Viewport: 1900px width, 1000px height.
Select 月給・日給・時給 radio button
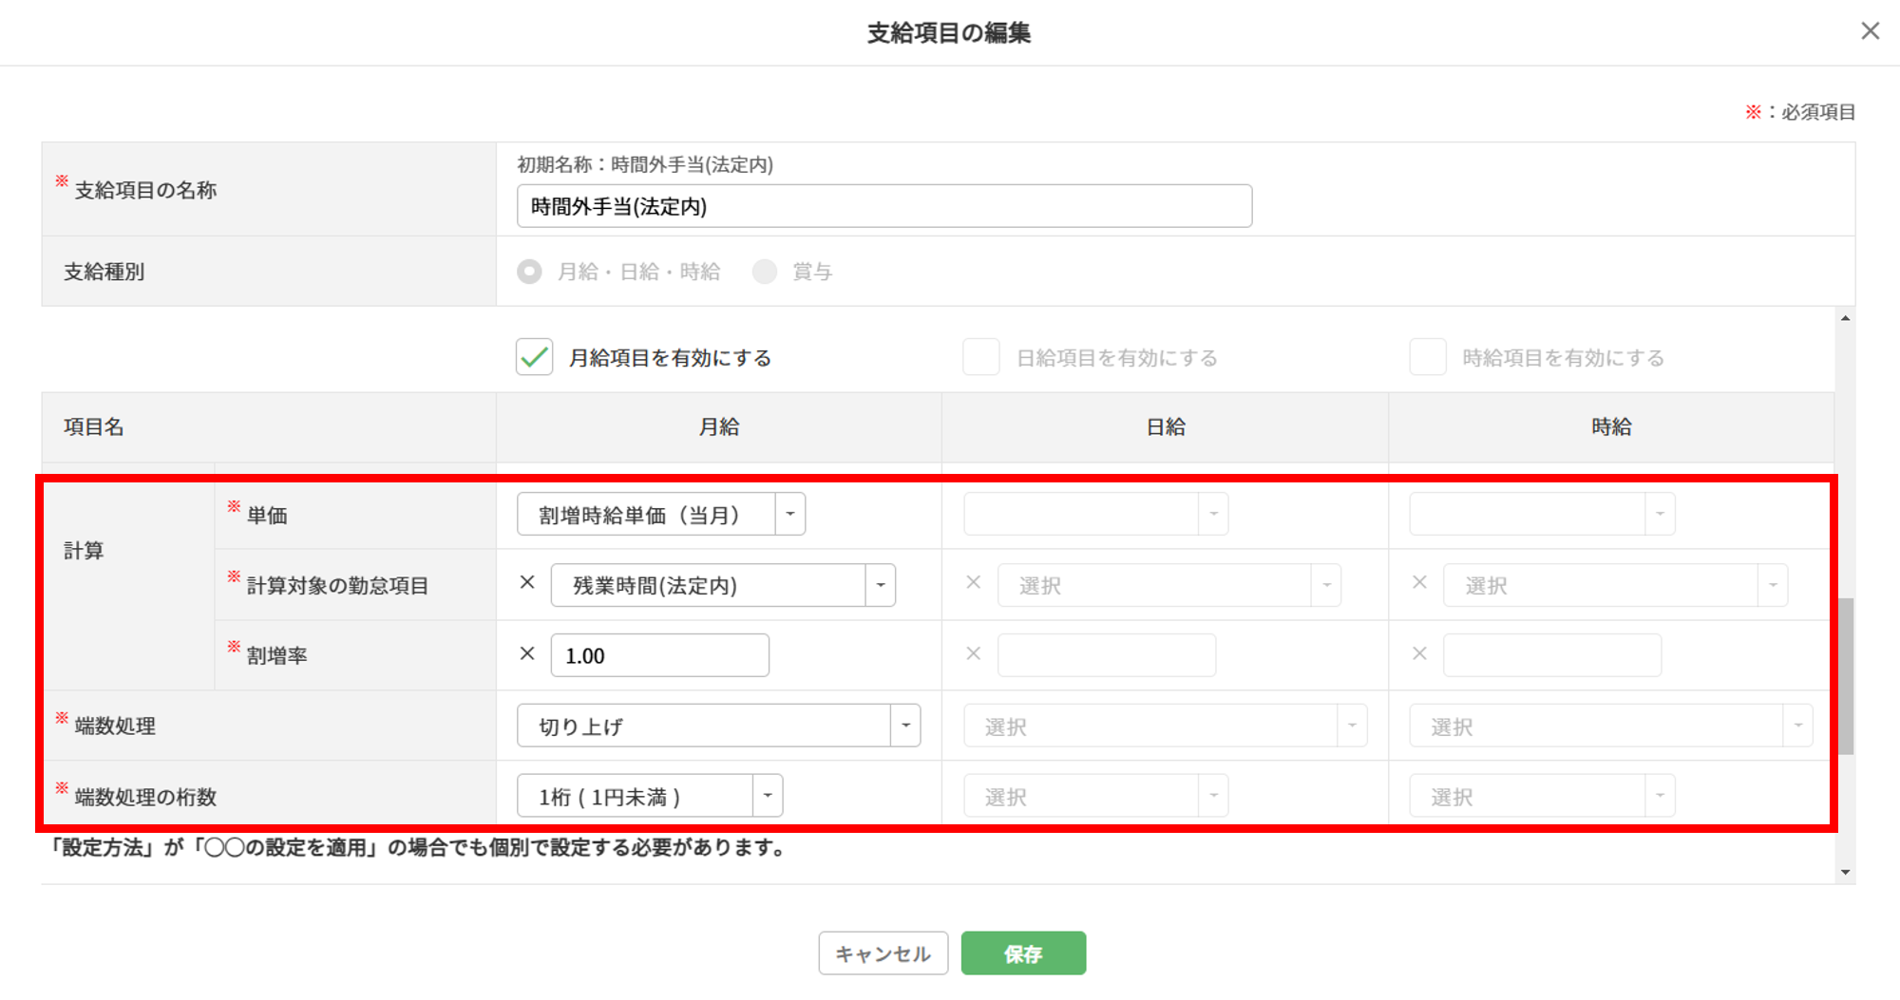click(x=529, y=272)
